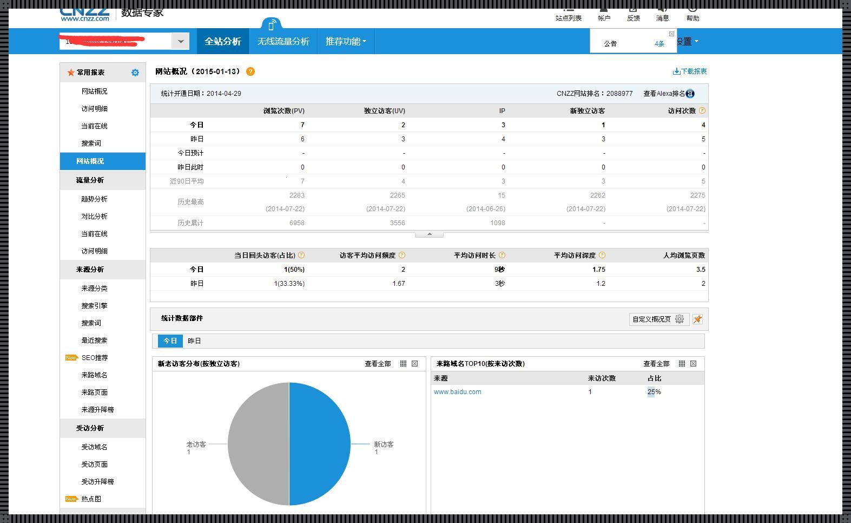851x523 pixels.
Task: Open 消息 messages in the top bar
Action: pyautogui.click(x=662, y=14)
